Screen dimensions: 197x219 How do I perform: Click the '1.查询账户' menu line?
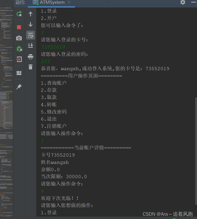click(54, 83)
